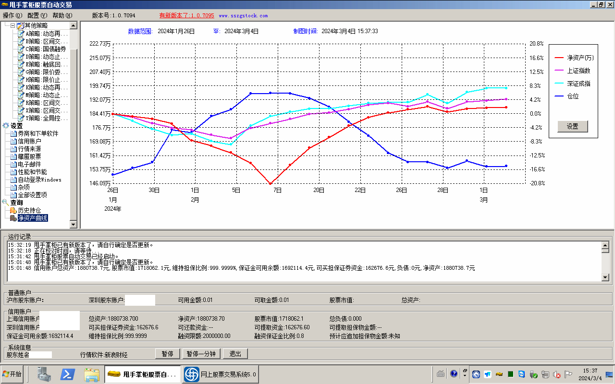Click the 净资产曲线 icon in the tree

(x=13, y=218)
